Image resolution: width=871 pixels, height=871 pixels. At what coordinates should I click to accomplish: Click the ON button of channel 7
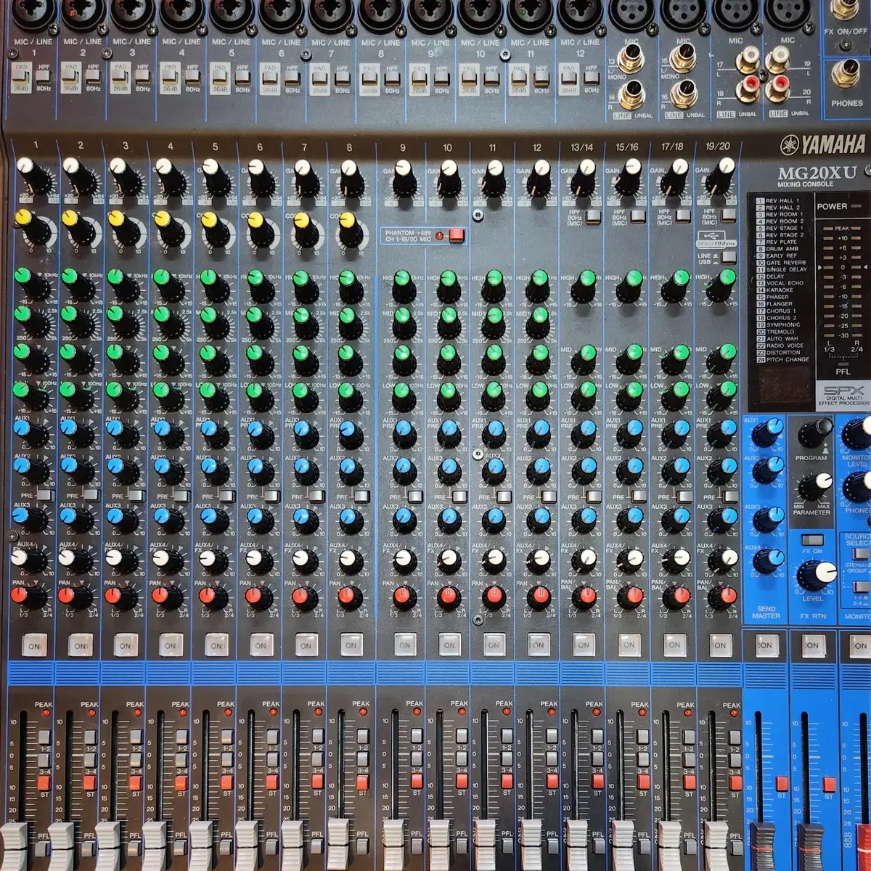[x=306, y=645]
